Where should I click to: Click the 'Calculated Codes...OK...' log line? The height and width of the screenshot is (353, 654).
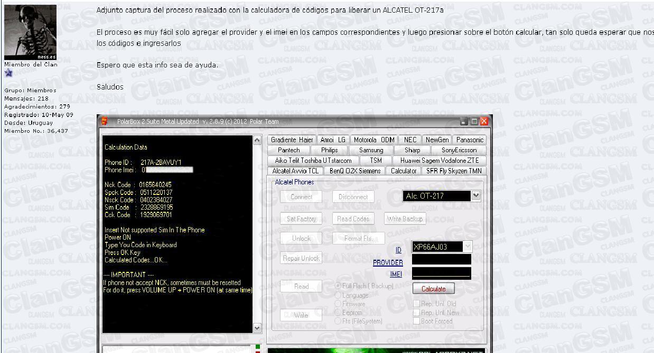(x=136, y=260)
